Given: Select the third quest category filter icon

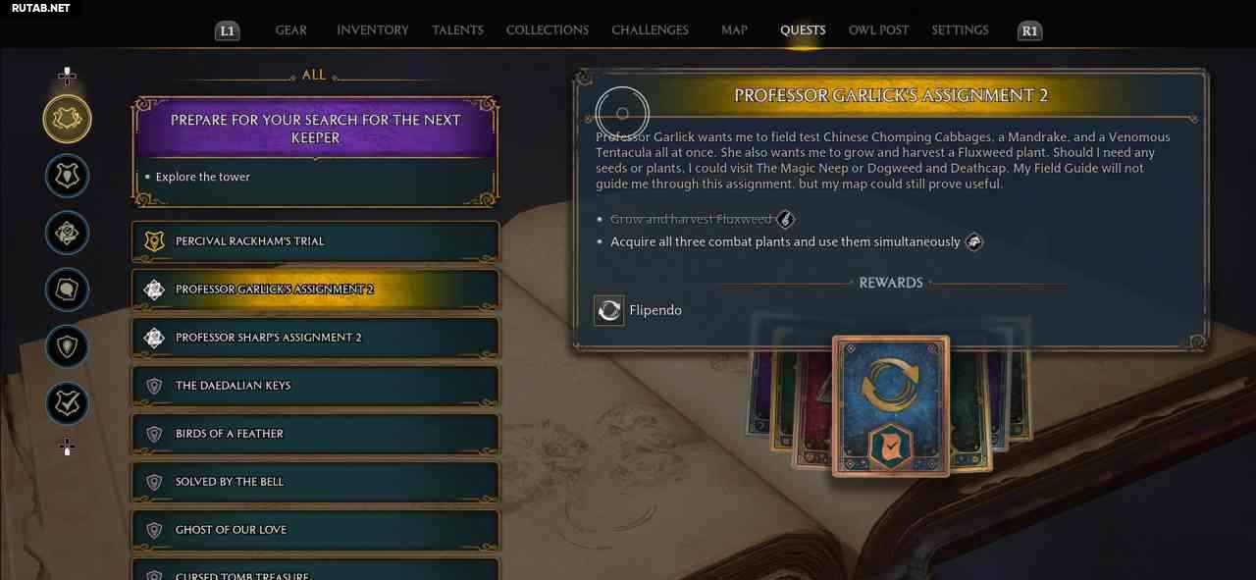Looking at the screenshot, I should coord(68,234).
